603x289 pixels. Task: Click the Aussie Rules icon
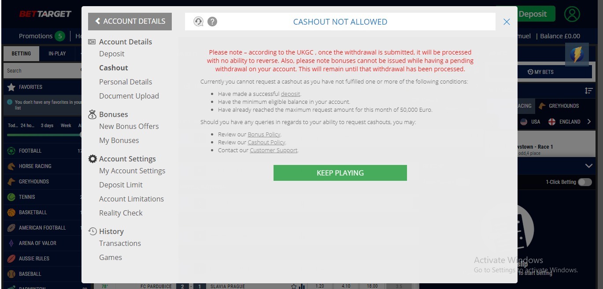click(x=11, y=259)
